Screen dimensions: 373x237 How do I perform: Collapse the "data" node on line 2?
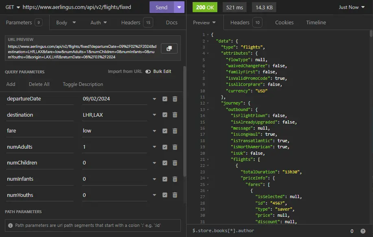[208, 41]
